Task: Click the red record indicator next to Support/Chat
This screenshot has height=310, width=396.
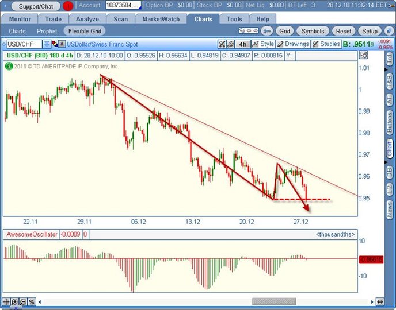Action: [x=68, y=6]
